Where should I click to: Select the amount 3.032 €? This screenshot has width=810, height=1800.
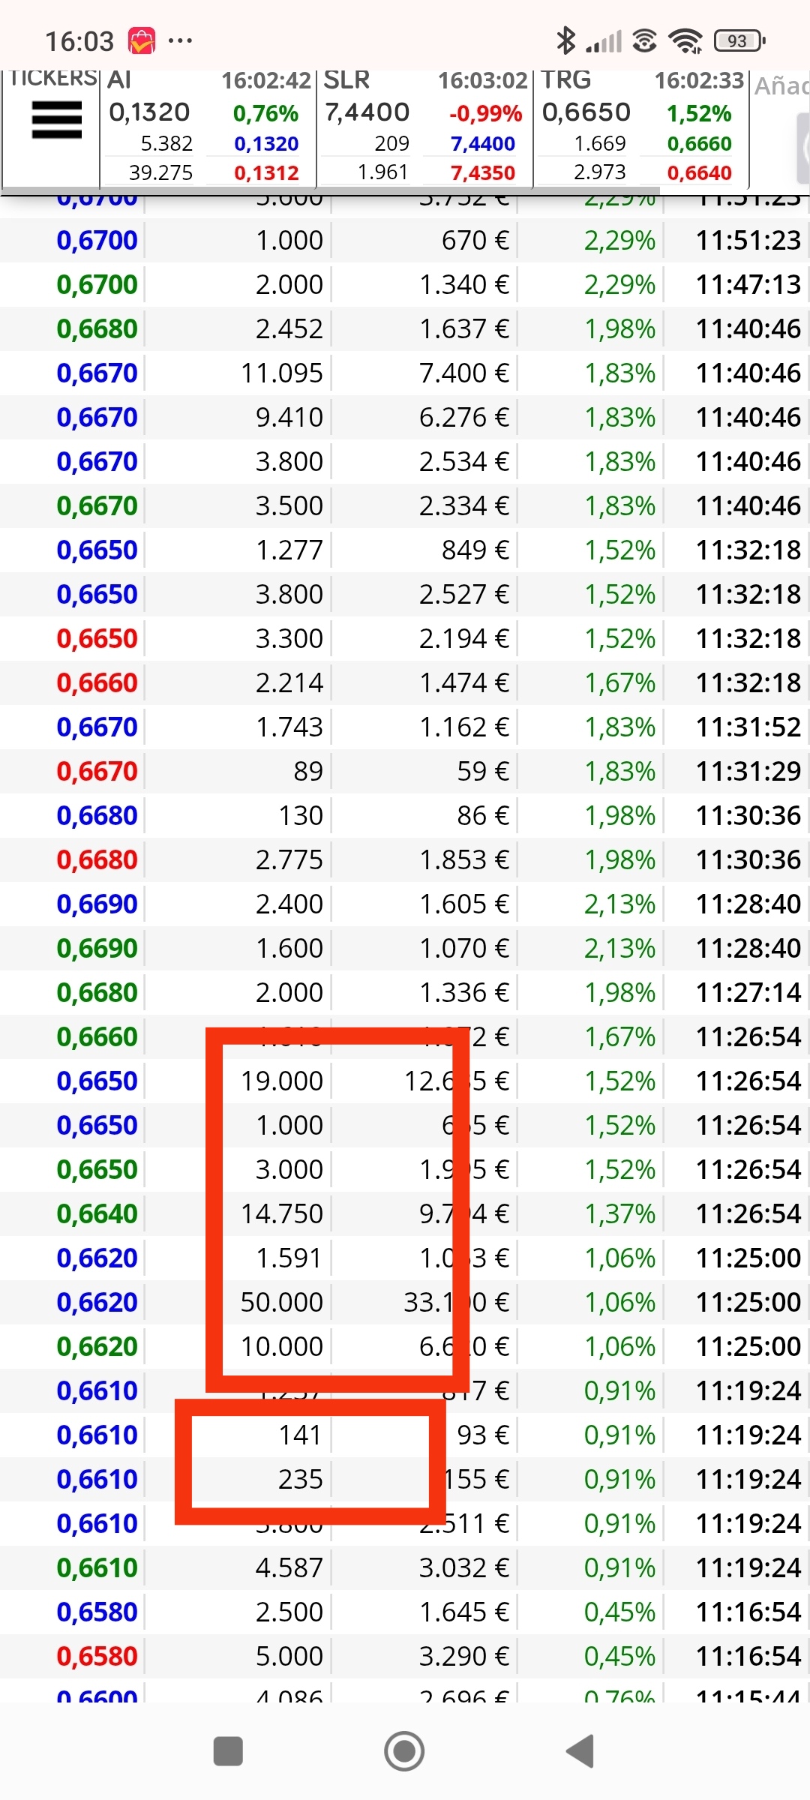point(464,1568)
